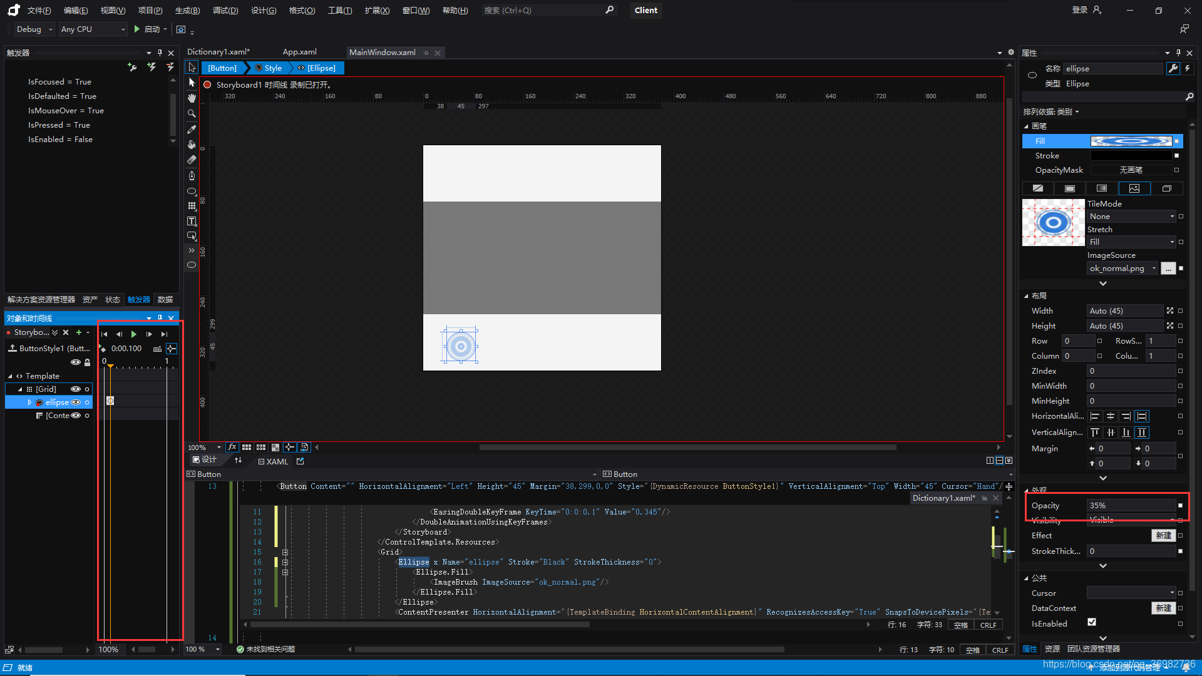Choose the Paint Bucket tool

(x=192, y=145)
